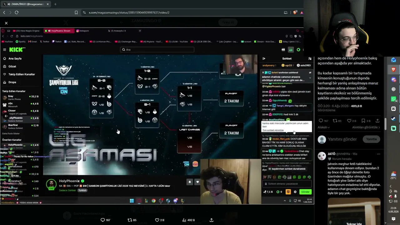Pause the playing video
Image resolution: width=400 pixels, height=225 pixels.
coord(157,116)
